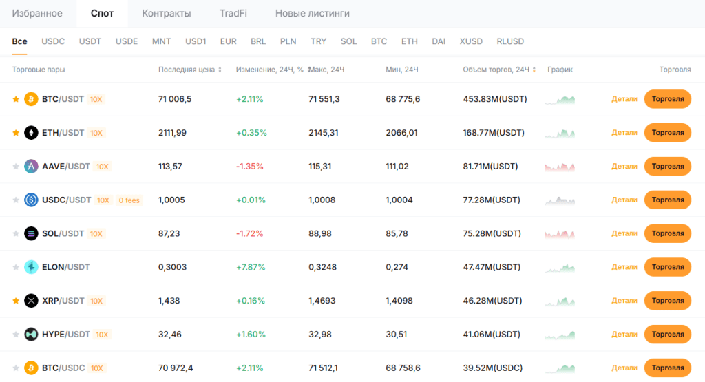
Task: Click the Ethereum coin icon in ETH/USDT row
Action: click(x=31, y=133)
